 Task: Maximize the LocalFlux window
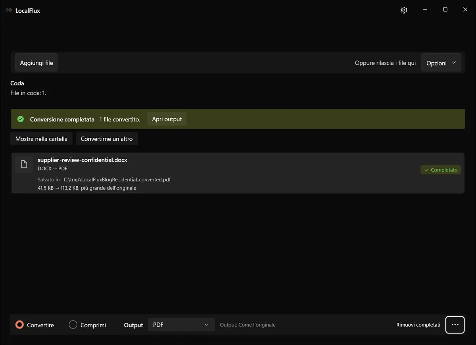point(445,10)
